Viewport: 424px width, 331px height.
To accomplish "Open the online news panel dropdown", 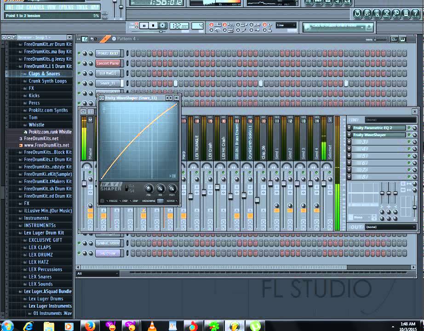I will (362, 27).
